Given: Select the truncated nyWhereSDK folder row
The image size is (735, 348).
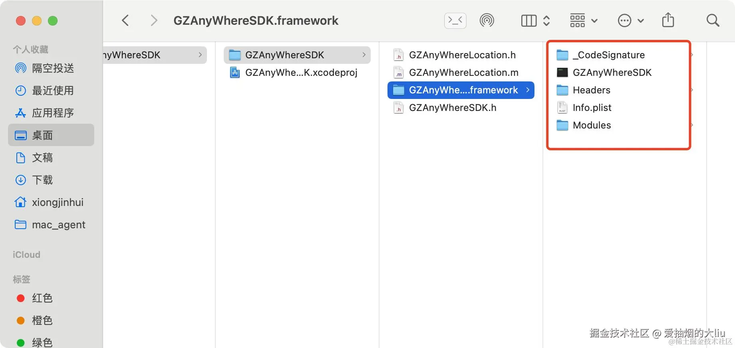Looking at the screenshot, I should coord(155,55).
